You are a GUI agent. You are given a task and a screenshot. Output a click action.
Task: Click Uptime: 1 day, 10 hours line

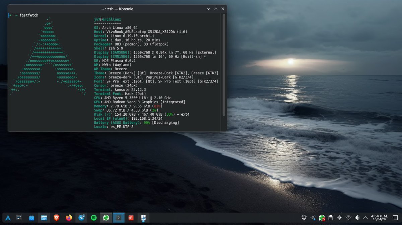pos(127,40)
